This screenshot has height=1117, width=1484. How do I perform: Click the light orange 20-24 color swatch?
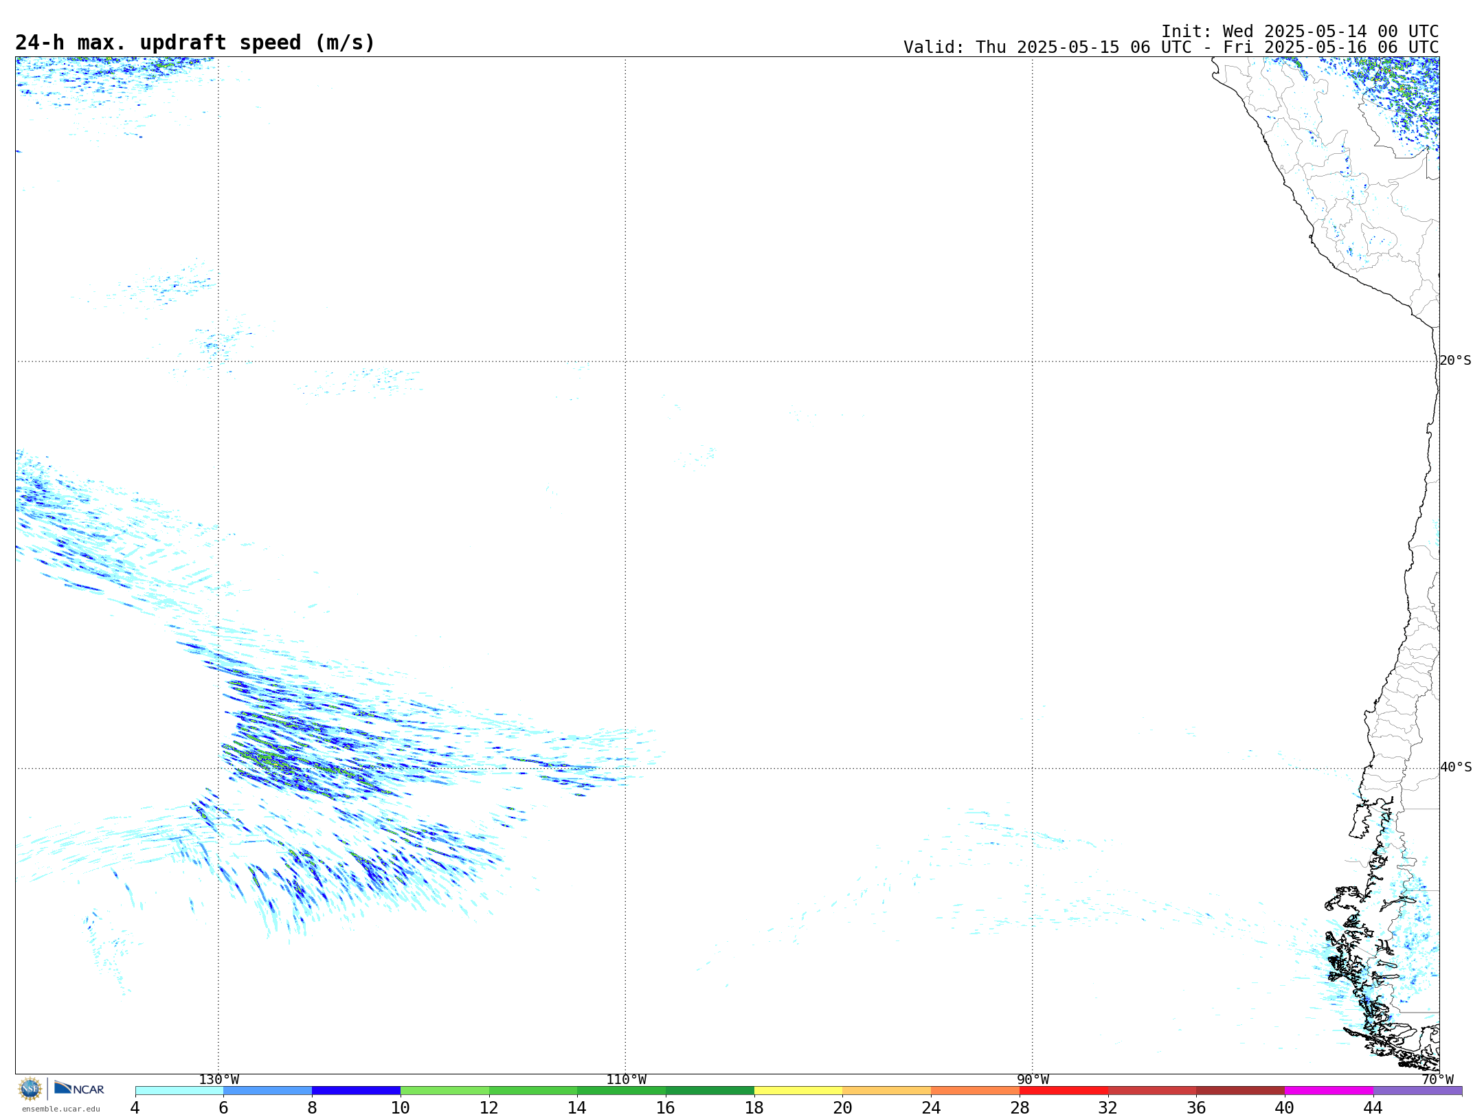(887, 1091)
